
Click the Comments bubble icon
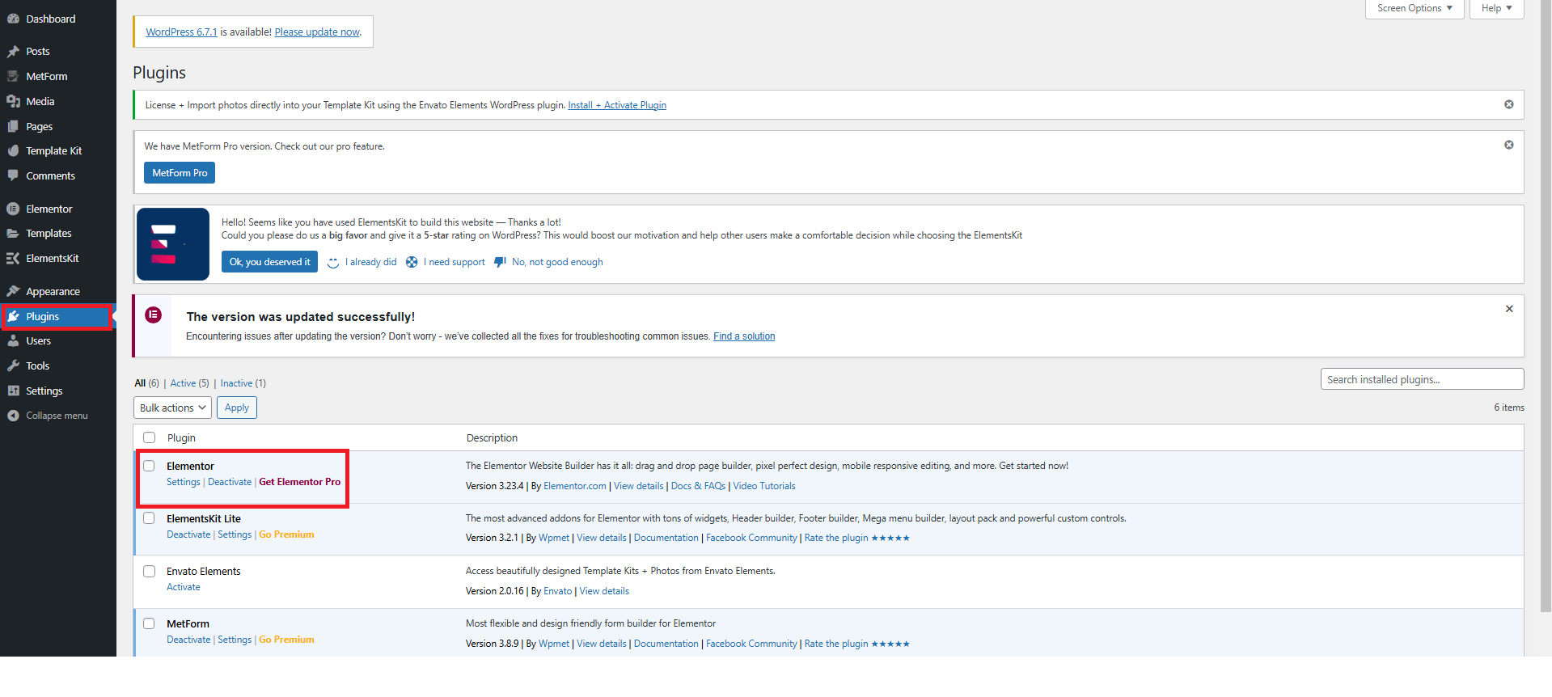tap(13, 175)
